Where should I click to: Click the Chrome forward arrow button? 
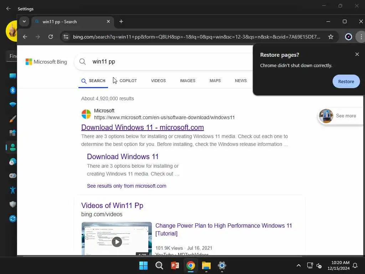pyautogui.click(x=38, y=37)
